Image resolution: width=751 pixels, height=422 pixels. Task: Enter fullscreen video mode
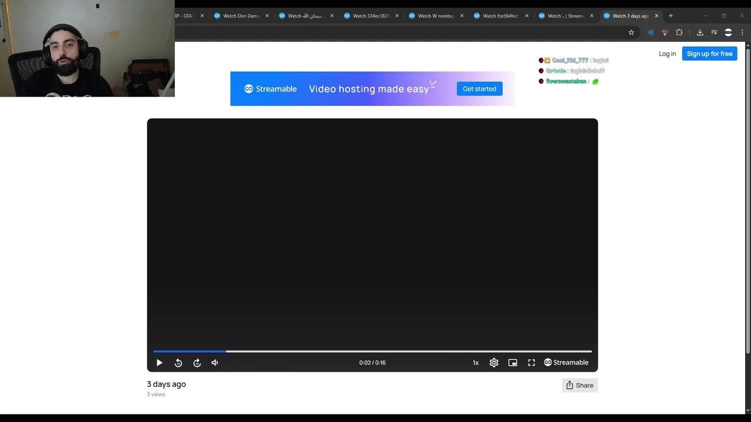(532, 363)
